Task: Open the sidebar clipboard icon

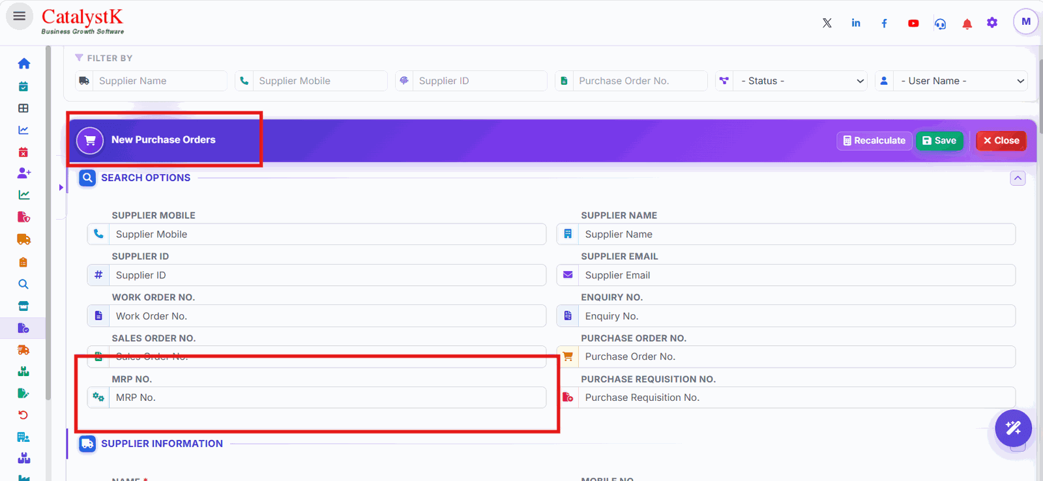Action: point(23,262)
